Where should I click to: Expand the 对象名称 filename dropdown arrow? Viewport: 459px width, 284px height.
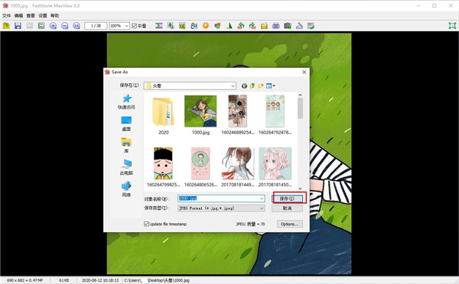[x=262, y=198]
